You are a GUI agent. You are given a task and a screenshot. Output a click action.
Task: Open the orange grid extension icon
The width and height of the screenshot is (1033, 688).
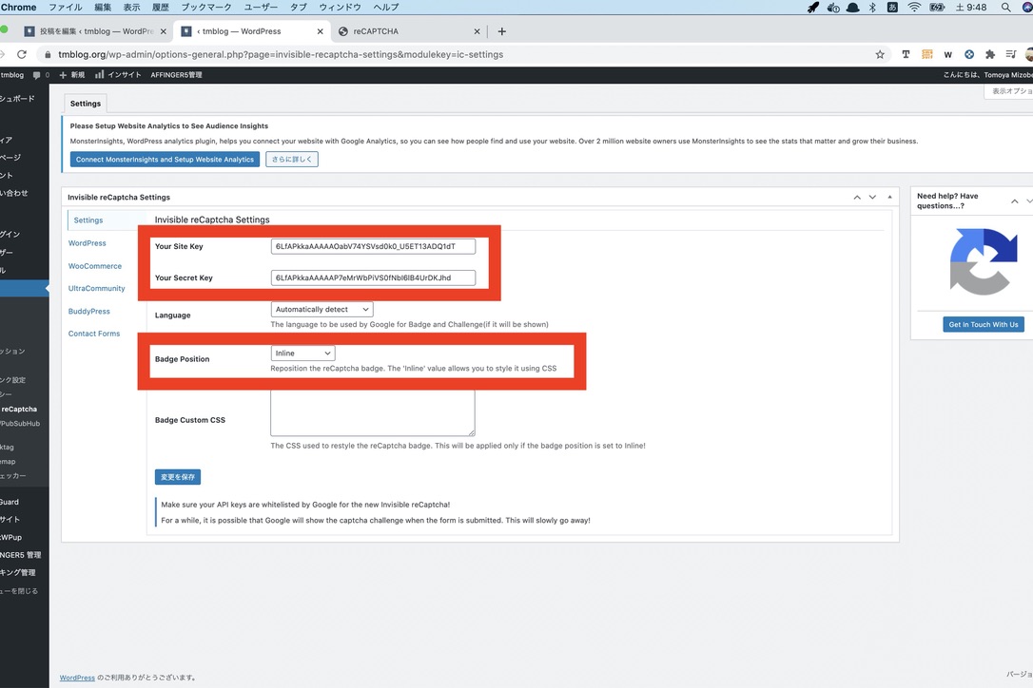pos(926,55)
